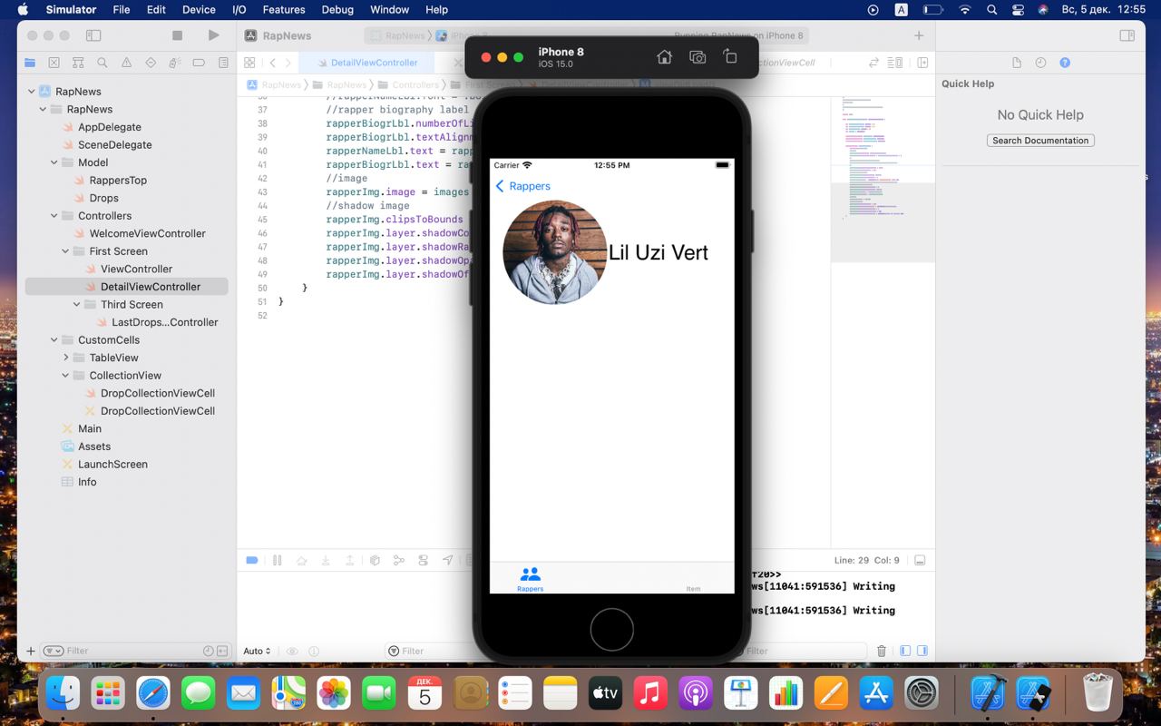The width and height of the screenshot is (1161, 726).
Task: Collapse the Controllers group
Action: pos(54,216)
